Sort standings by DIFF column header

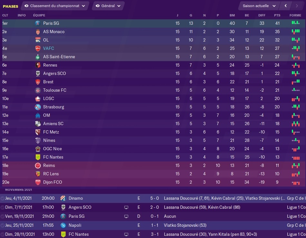[x=262, y=15]
